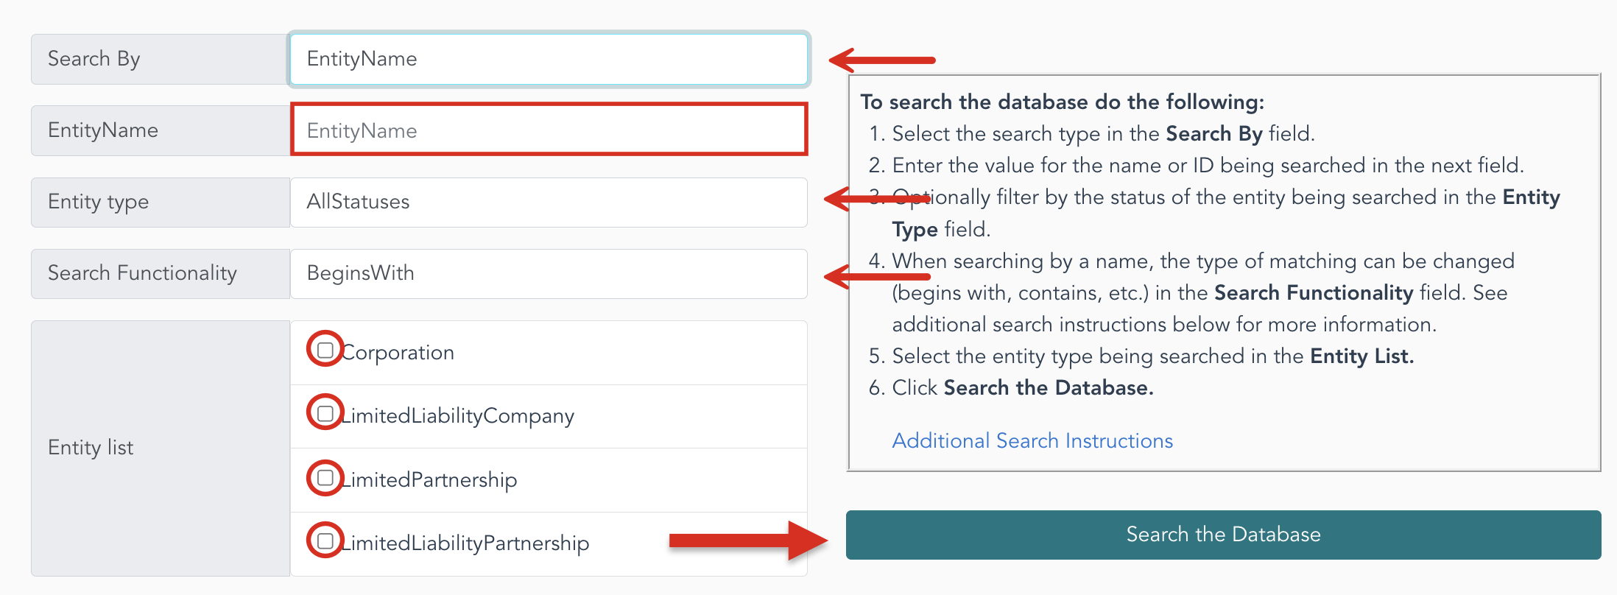This screenshot has width=1617, height=595.
Task: Click the Search Functionality label cell
Action: point(161,273)
